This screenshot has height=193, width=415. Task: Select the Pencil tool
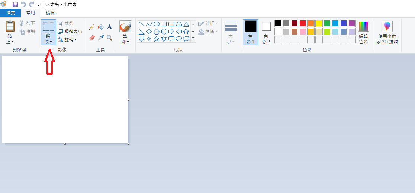click(x=92, y=27)
